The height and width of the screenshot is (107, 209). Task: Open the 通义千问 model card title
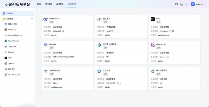pos(107,19)
